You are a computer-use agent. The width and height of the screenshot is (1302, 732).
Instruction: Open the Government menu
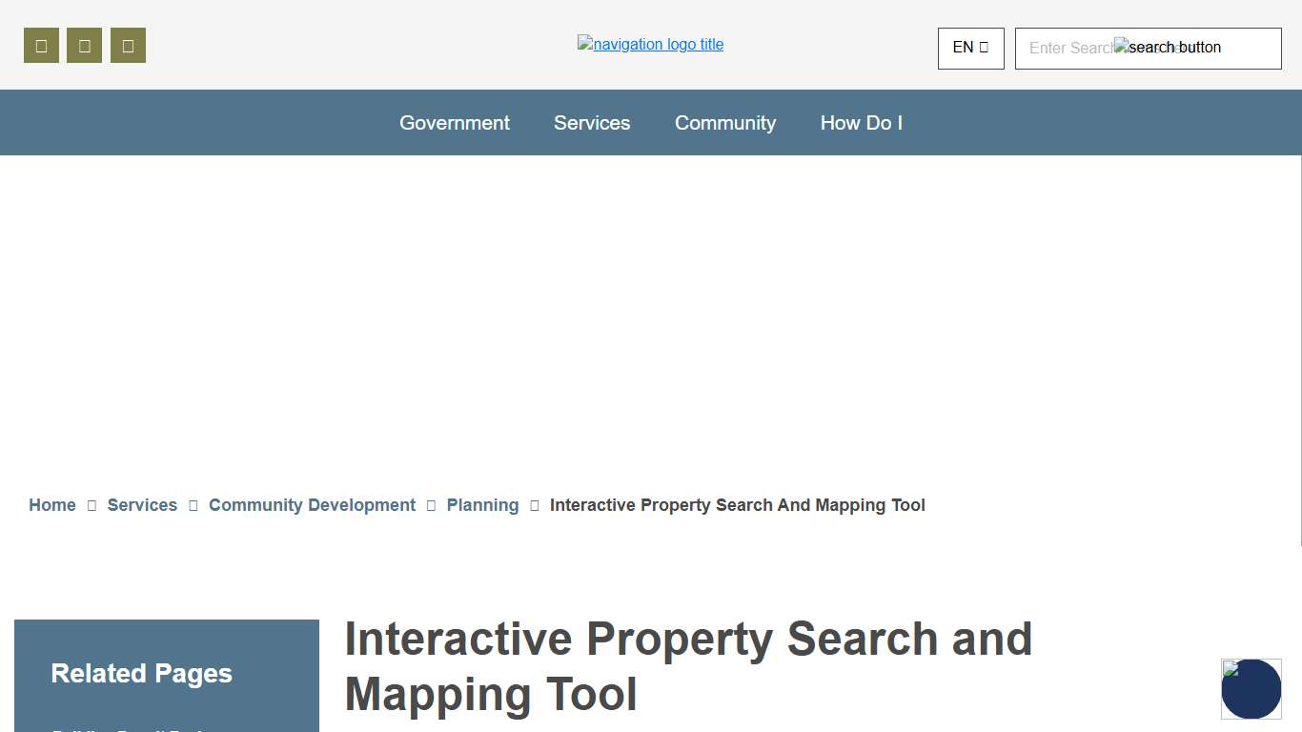[454, 123]
